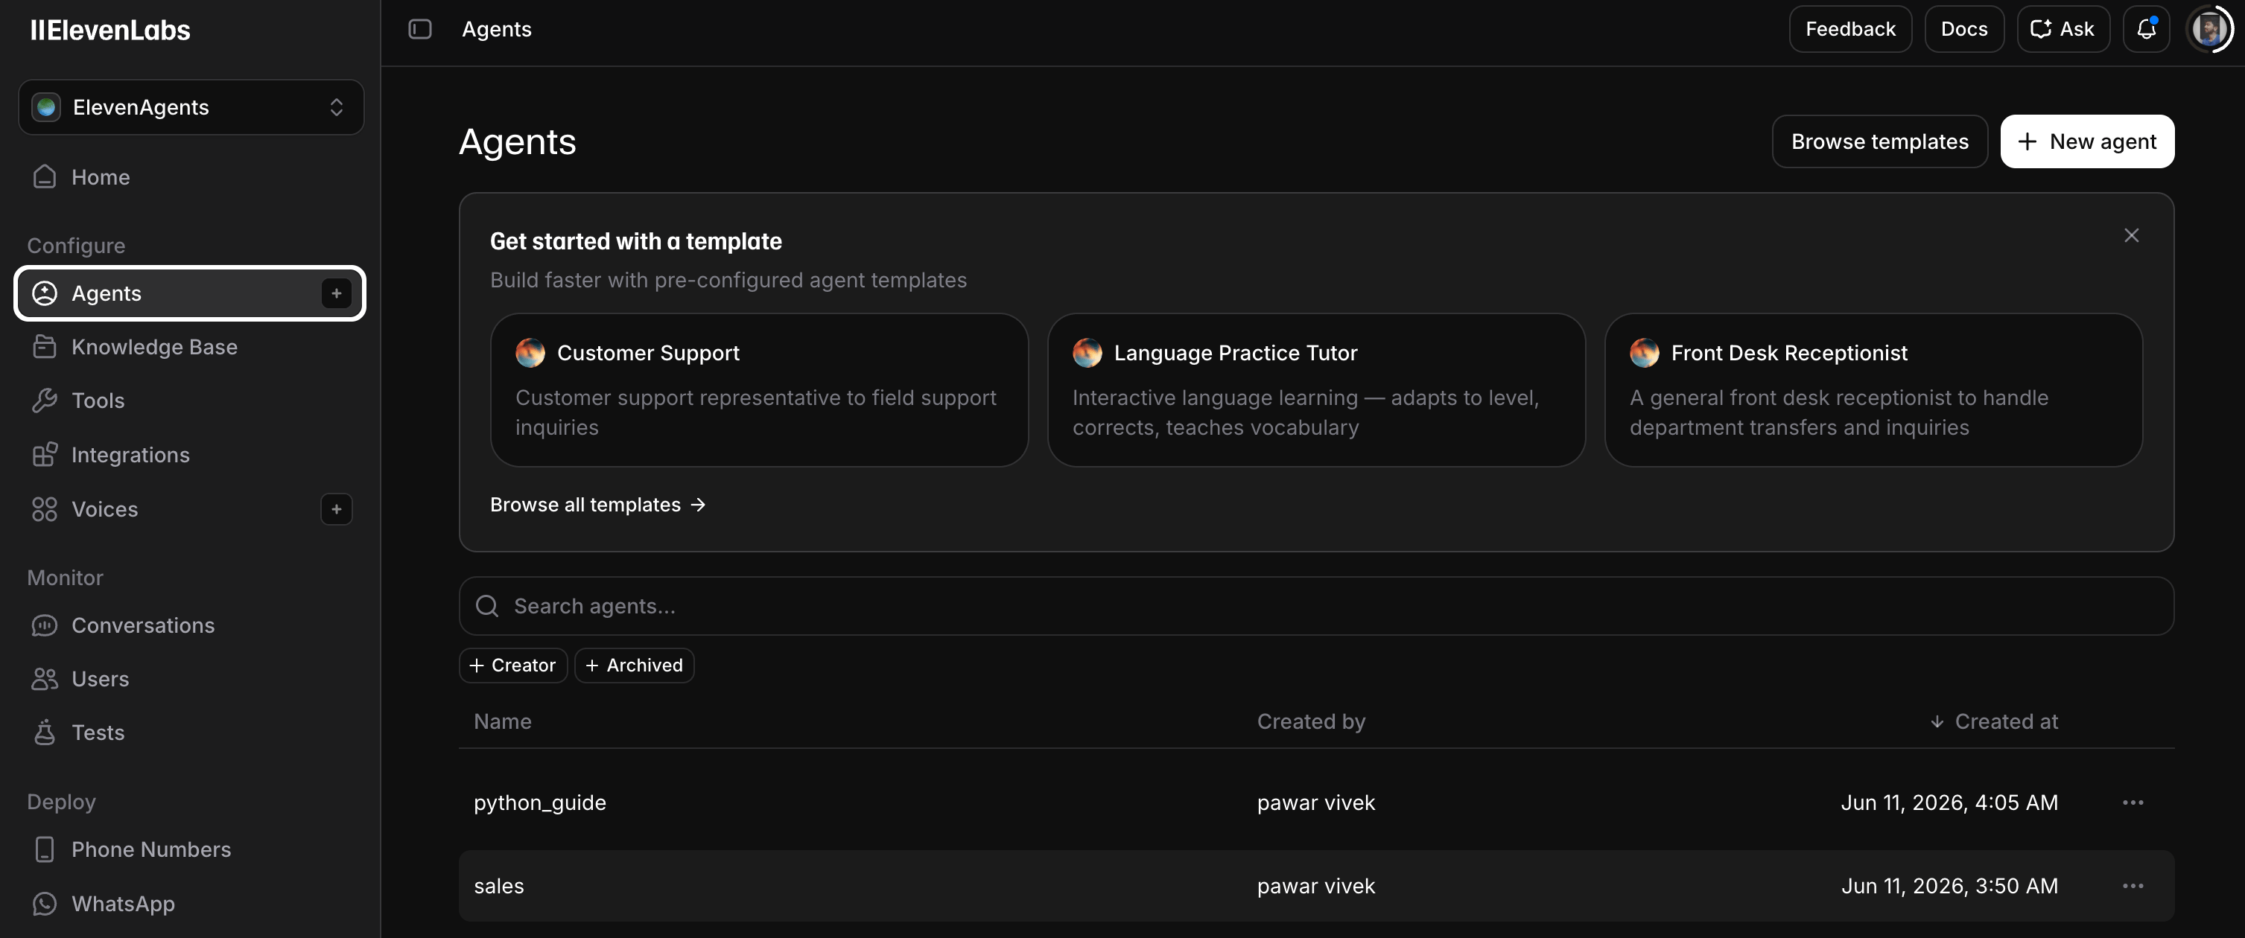Click the ElevenLabs logo
Image resolution: width=2245 pixels, height=938 pixels.
pos(109,30)
